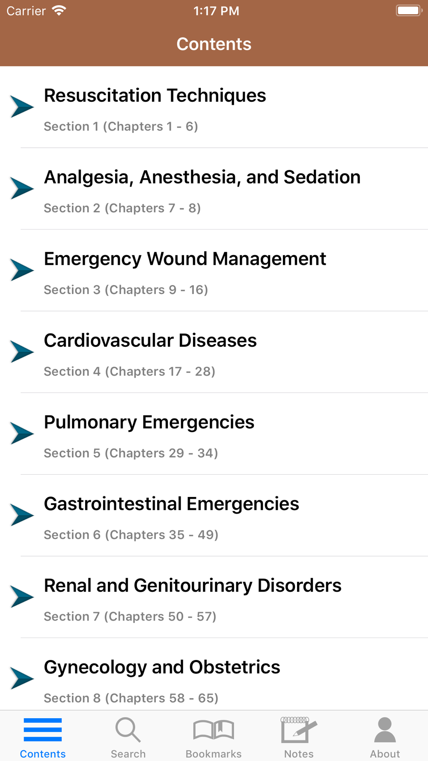Tap the About person icon
Viewport: 428px width, 761px height.
point(385,730)
